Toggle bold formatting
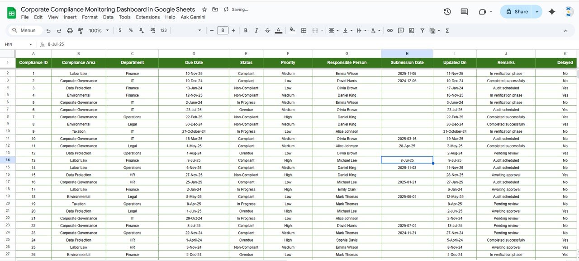Image resolution: width=579 pixels, height=261 pixels. pyautogui.click(x=246, y=31)
